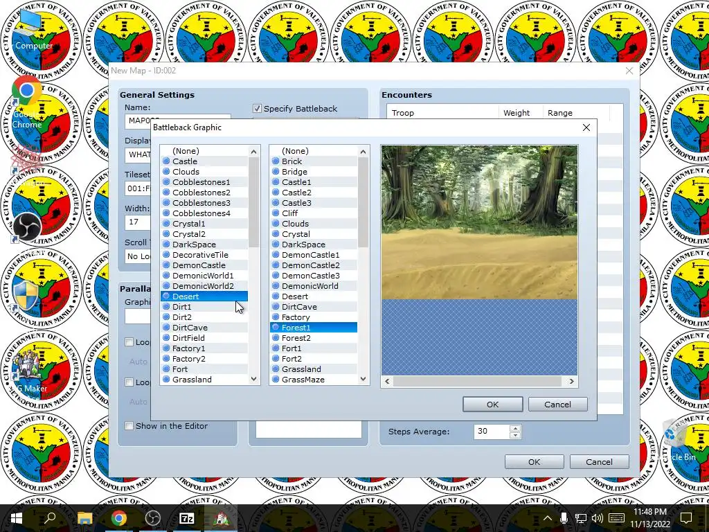Open Google Chrome from the taskbar
The image size is (709, 532).
119,518
